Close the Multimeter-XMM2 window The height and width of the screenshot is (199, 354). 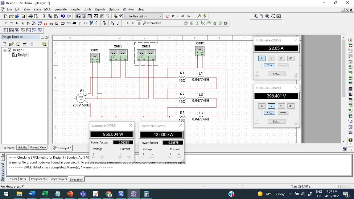click(296, 40)
